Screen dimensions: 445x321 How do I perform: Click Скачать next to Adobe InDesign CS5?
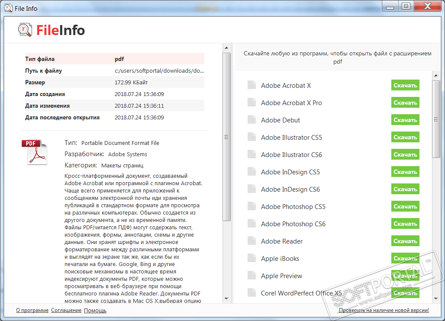(405, 172)
